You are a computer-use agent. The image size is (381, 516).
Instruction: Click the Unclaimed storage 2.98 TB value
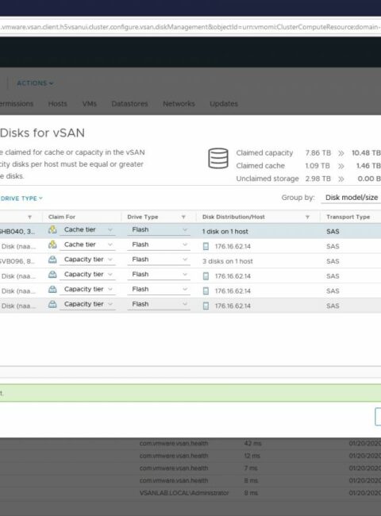pyautogui.click(x=317, y=179)
